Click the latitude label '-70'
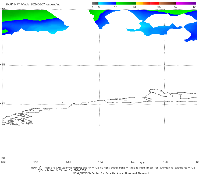 (2, 65)
